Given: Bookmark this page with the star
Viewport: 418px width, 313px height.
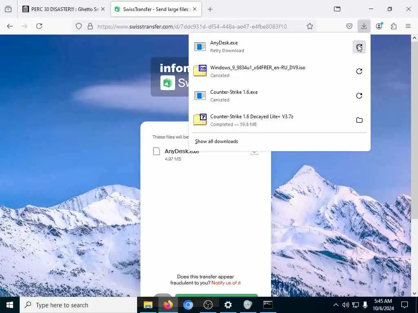Looking at the screenshot, I should pos(309,26).
